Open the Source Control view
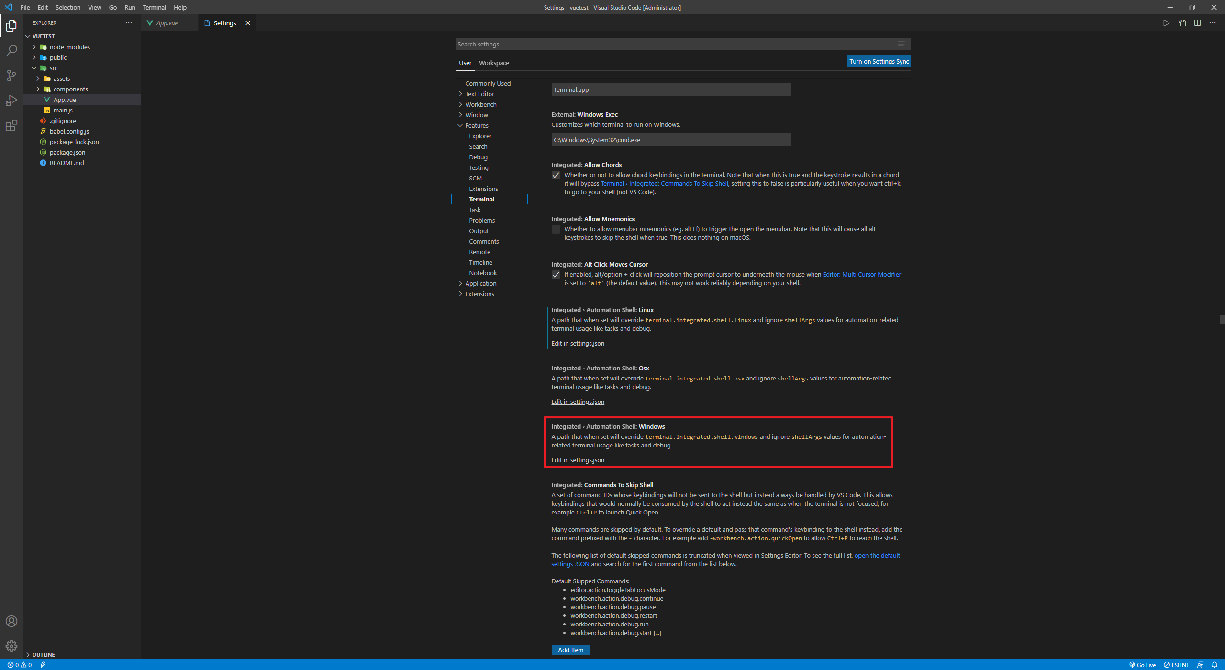 pyautogui.click(x=11, y=75)
